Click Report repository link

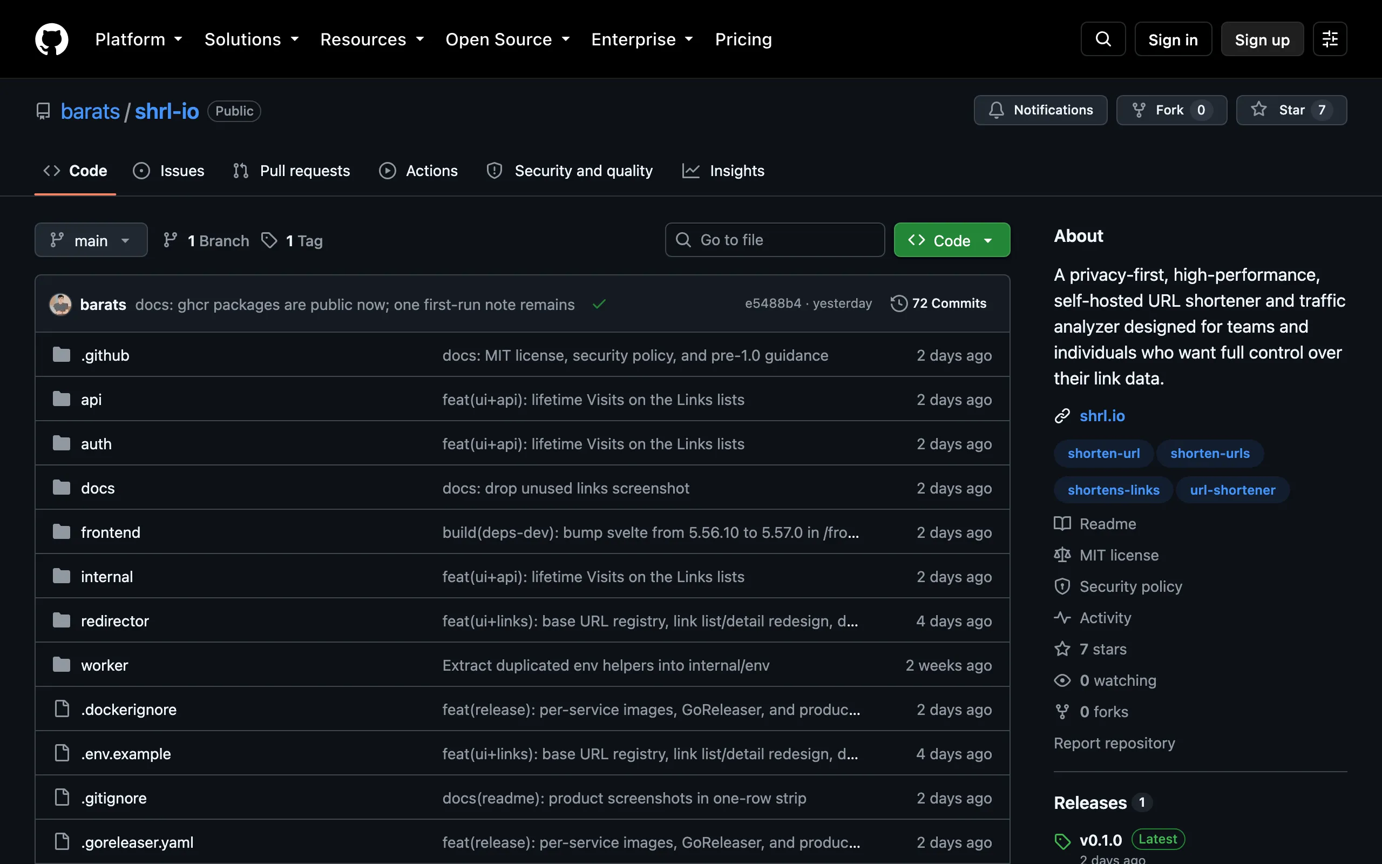[x=1114, y=743]
